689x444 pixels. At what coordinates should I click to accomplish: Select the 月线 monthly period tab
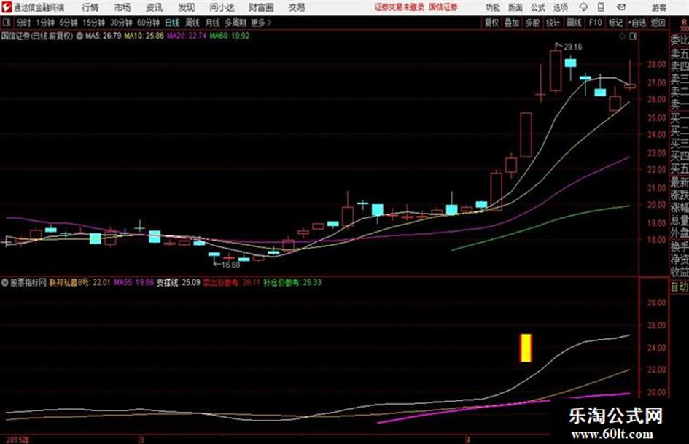pos(213,23)
